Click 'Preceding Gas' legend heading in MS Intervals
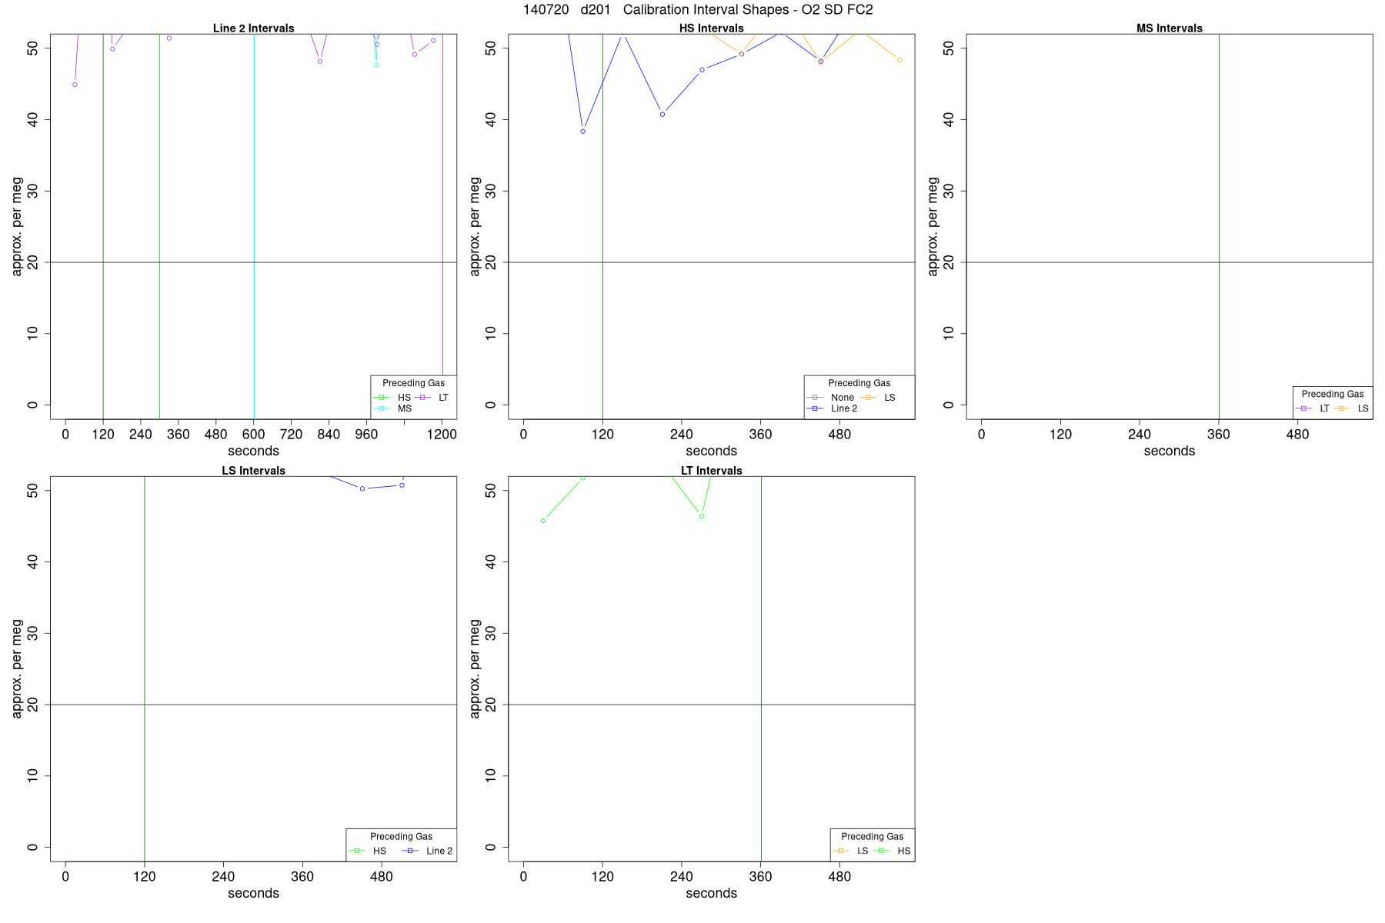This screenshot has width=1385, height=923. 1332,394
